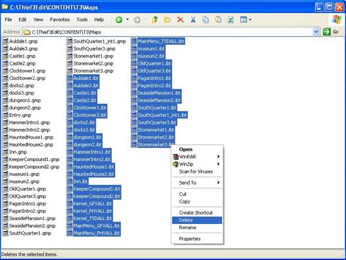Image resolution: width=346 pixels, height=260 pixels.
Task: Open the Tools menu
Action: click(82, 20)
